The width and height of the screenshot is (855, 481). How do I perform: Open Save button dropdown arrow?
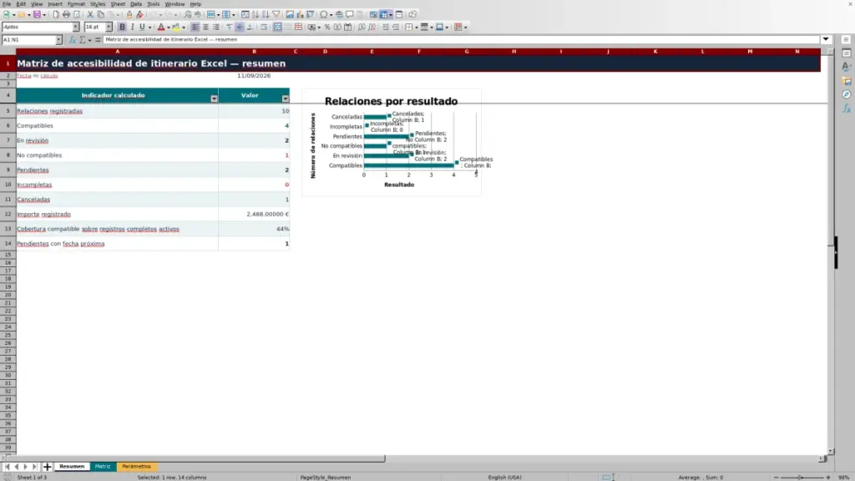pos(44,15)
